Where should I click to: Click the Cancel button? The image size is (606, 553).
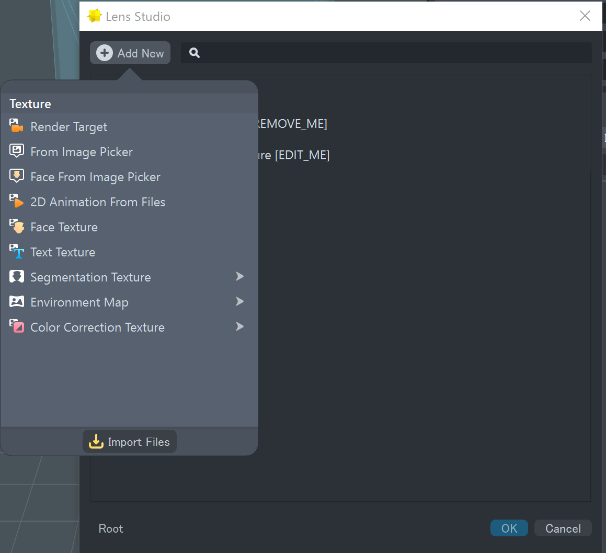pyautogui.click(x=563, y=528)
